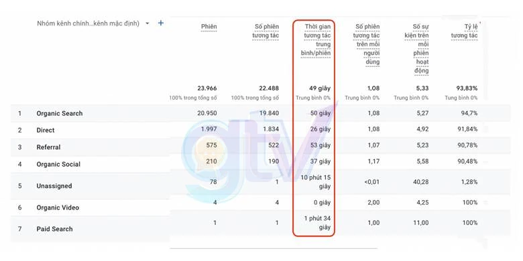Click Unassigned sessions value 78
Screen dimensions: 523x261
coord(213,182)
